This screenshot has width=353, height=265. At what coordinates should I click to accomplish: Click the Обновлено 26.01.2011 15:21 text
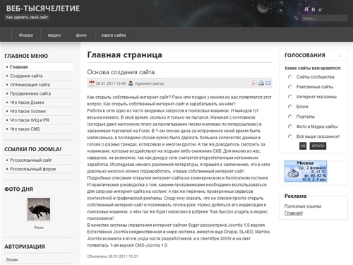112,257
